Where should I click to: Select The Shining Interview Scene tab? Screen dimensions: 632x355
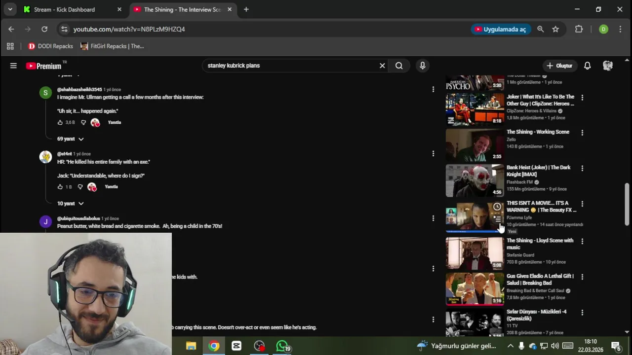182,9
